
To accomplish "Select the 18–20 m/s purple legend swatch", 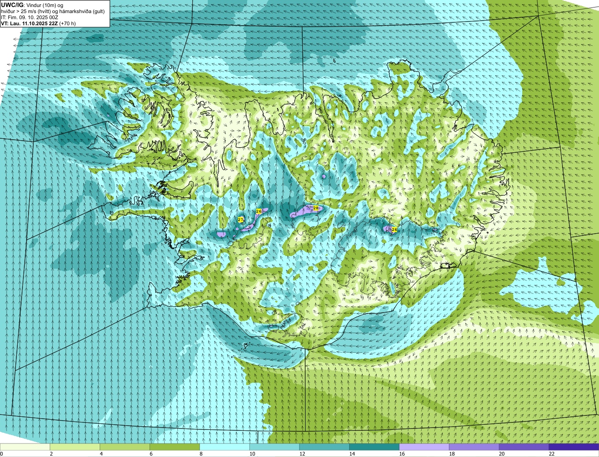I will 474,447.
